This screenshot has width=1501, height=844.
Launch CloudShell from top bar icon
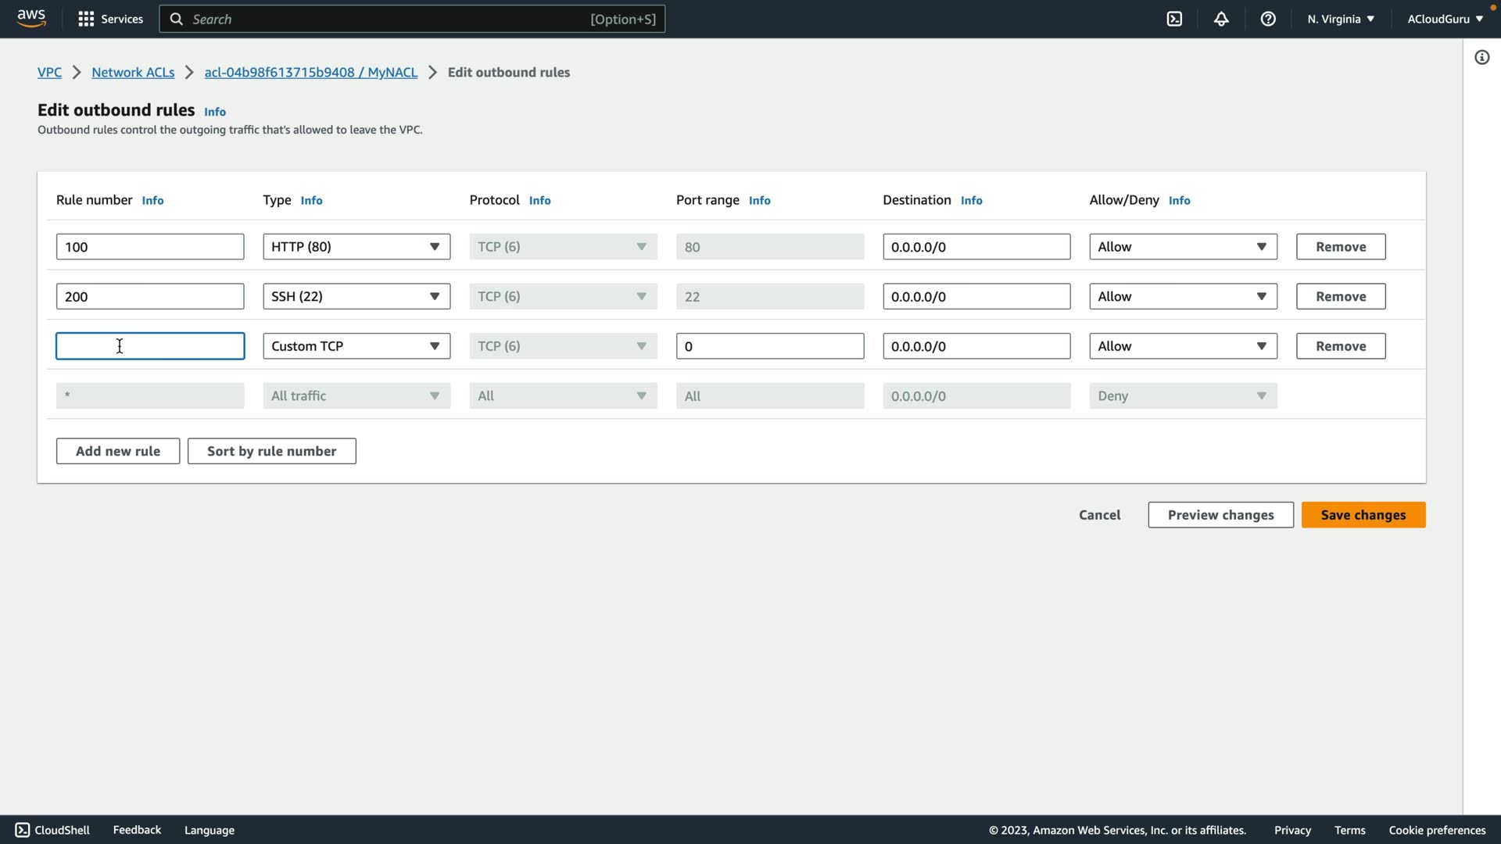(1174, 19)
